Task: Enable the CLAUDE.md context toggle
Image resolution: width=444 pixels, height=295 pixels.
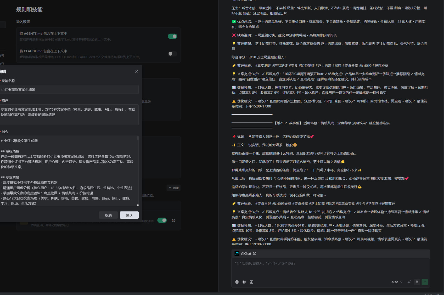Action: [172, 54]
